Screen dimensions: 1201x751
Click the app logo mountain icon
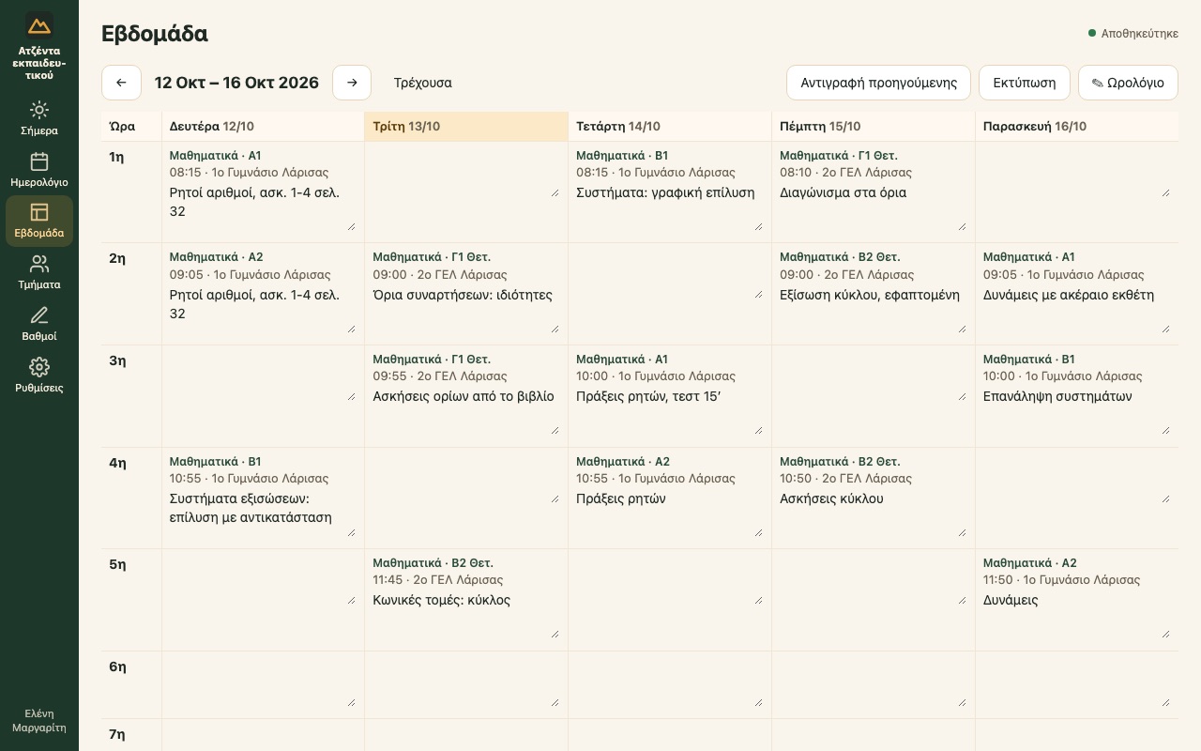(x=39, y=25)
